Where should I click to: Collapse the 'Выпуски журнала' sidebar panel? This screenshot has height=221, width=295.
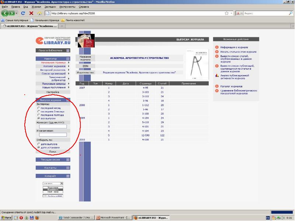pos(68,100)
